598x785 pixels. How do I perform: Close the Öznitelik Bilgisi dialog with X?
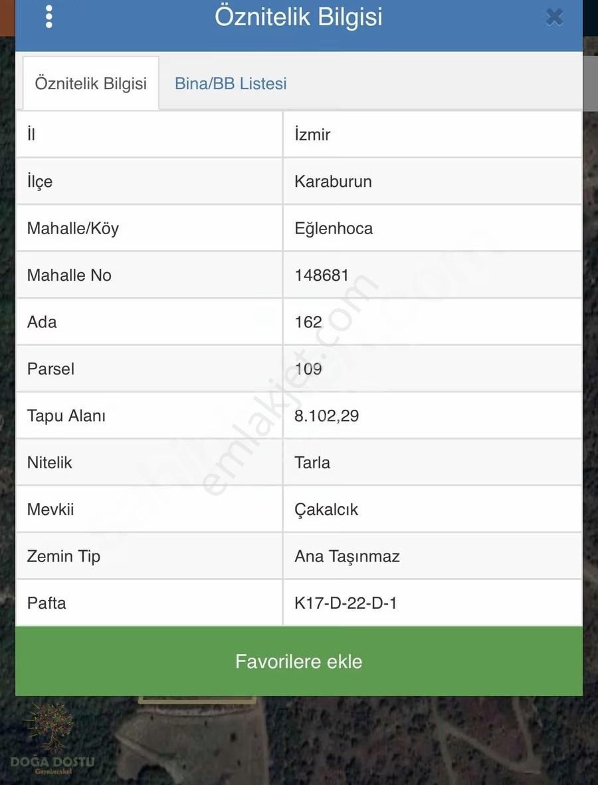554,17
